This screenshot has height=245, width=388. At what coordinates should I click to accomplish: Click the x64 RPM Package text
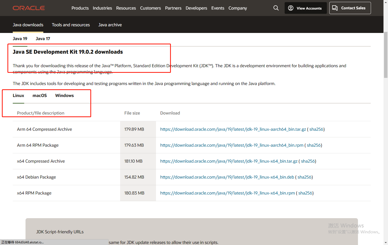(x=34, y=193)
